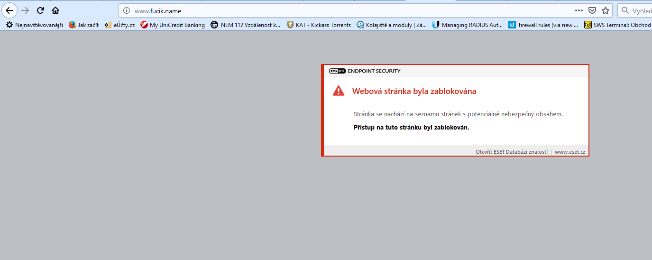Screen dimensions: 652x260
Task: Go to the Home page icon
Action: tap(55, 10)
